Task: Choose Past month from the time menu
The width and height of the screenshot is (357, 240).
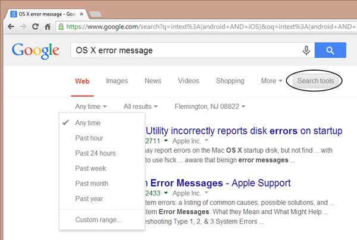Action: (102, 184)
